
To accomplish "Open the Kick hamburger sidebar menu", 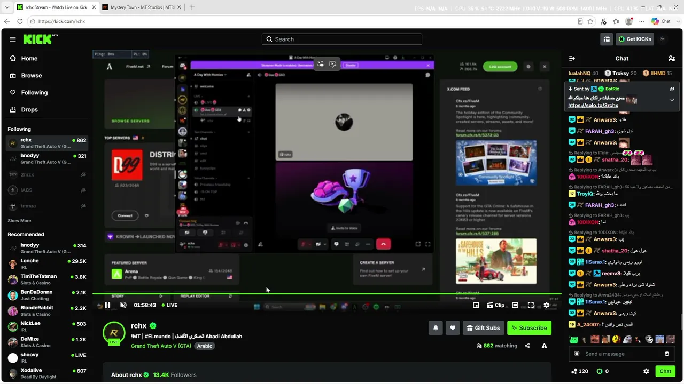I will [12, 39].
